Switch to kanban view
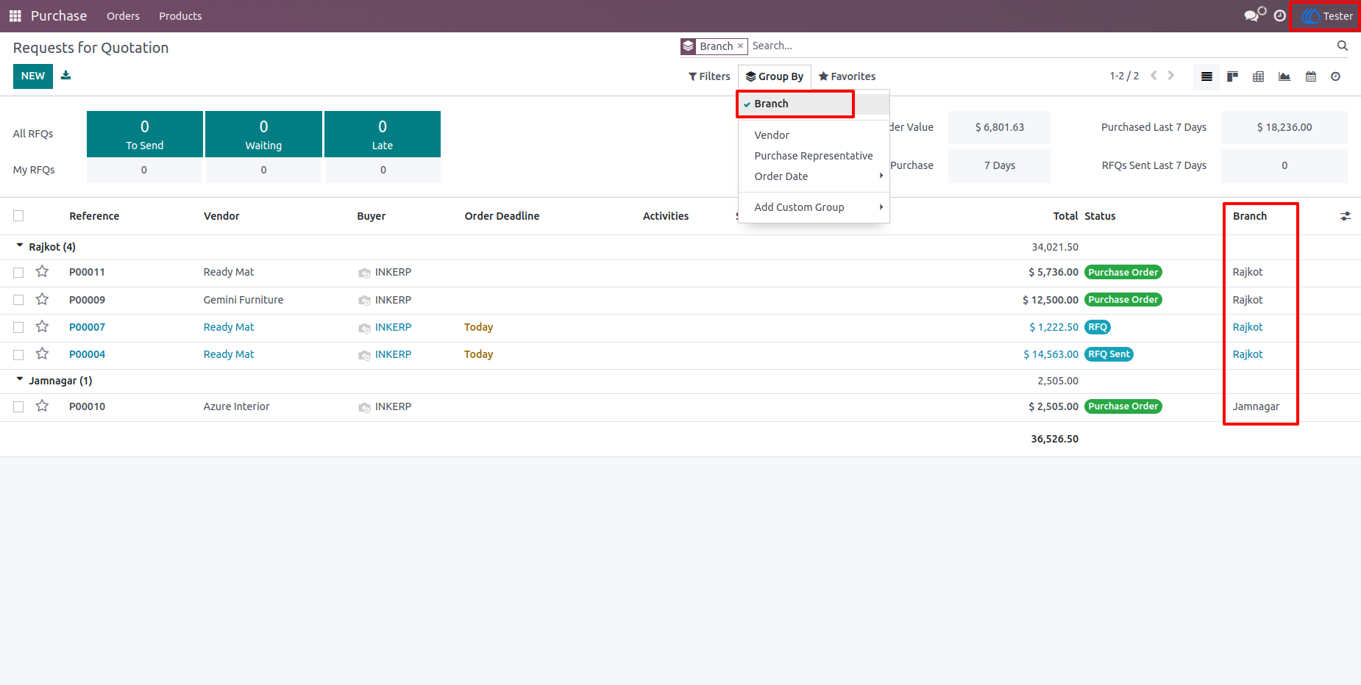 tap(1232, 76)
